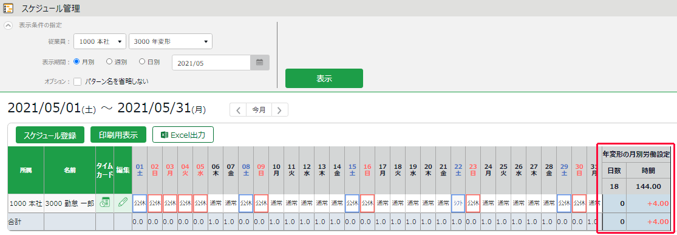Viewport: 677px width, 235px height.
Task: Click the 通常 cell for 06 木
Action: coord(216,203)
